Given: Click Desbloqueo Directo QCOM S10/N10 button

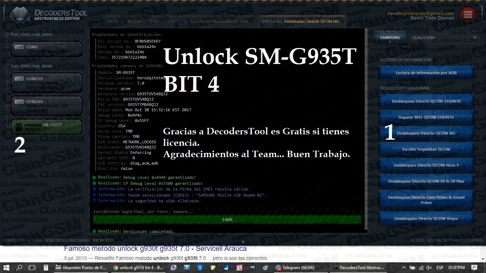Looking at the screenshot, I should coord(426,101).
